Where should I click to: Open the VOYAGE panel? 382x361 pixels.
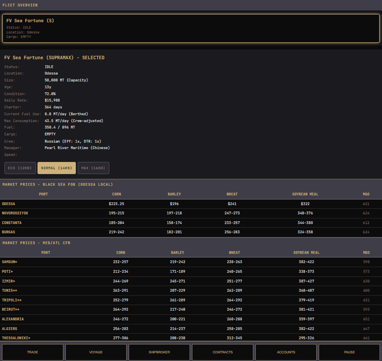96,352
